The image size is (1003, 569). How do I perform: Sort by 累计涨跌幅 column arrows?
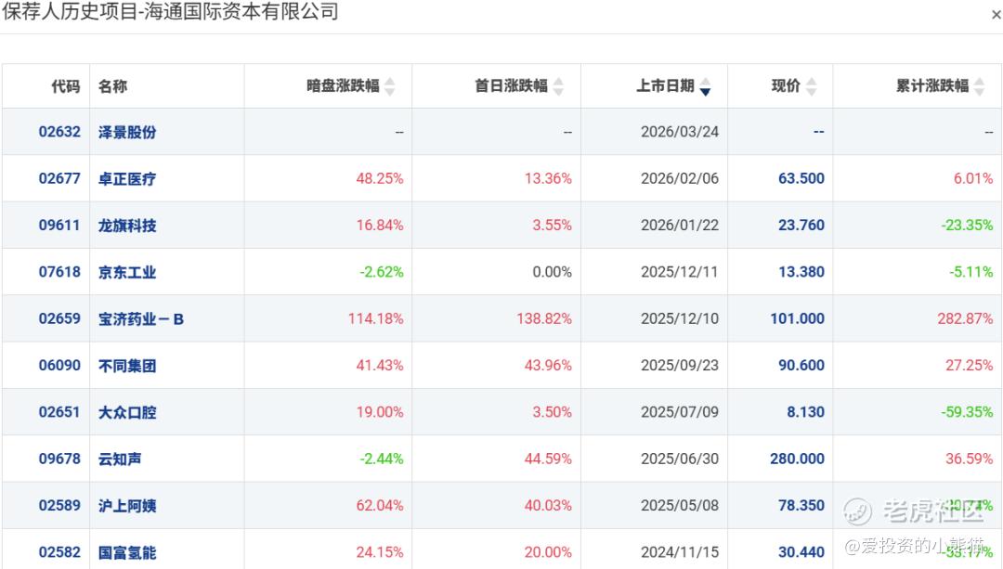pos(980,85)
